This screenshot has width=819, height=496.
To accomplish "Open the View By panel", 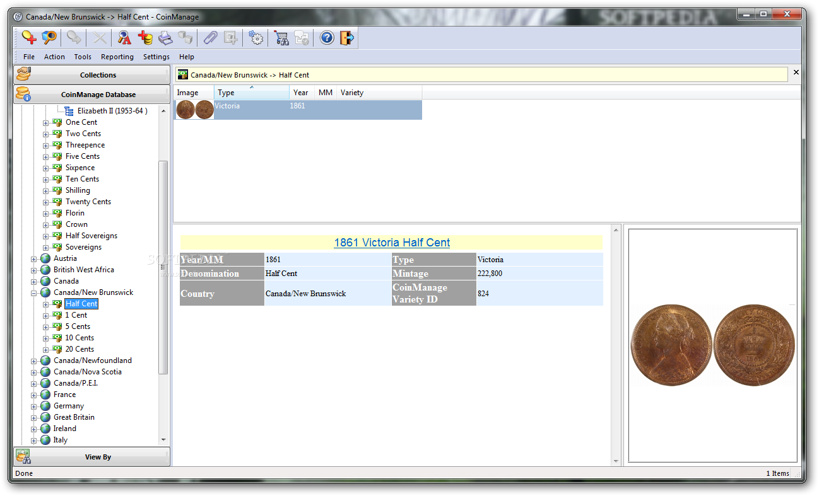I will [92, 457].
